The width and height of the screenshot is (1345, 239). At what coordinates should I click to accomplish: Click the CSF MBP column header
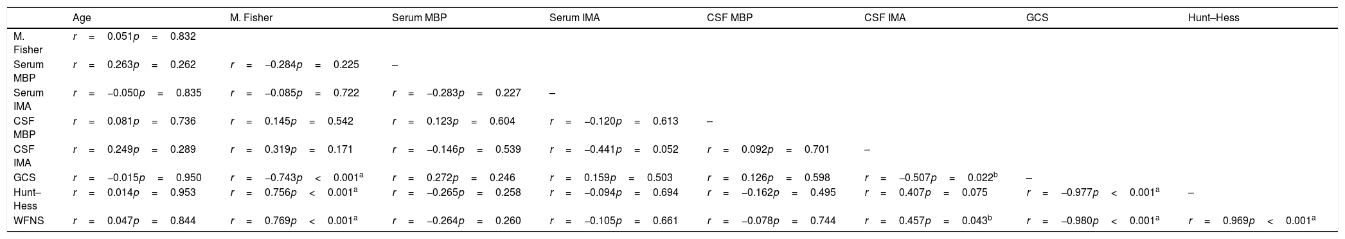pos(729,18)
